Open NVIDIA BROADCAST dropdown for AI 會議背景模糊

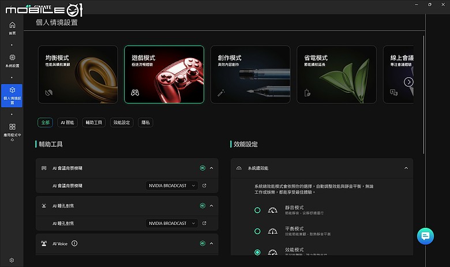tap(171, 186)
